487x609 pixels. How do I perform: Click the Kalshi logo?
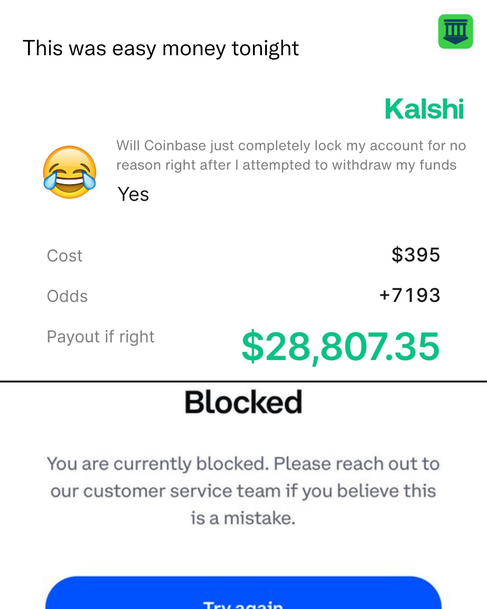(424, 109)
